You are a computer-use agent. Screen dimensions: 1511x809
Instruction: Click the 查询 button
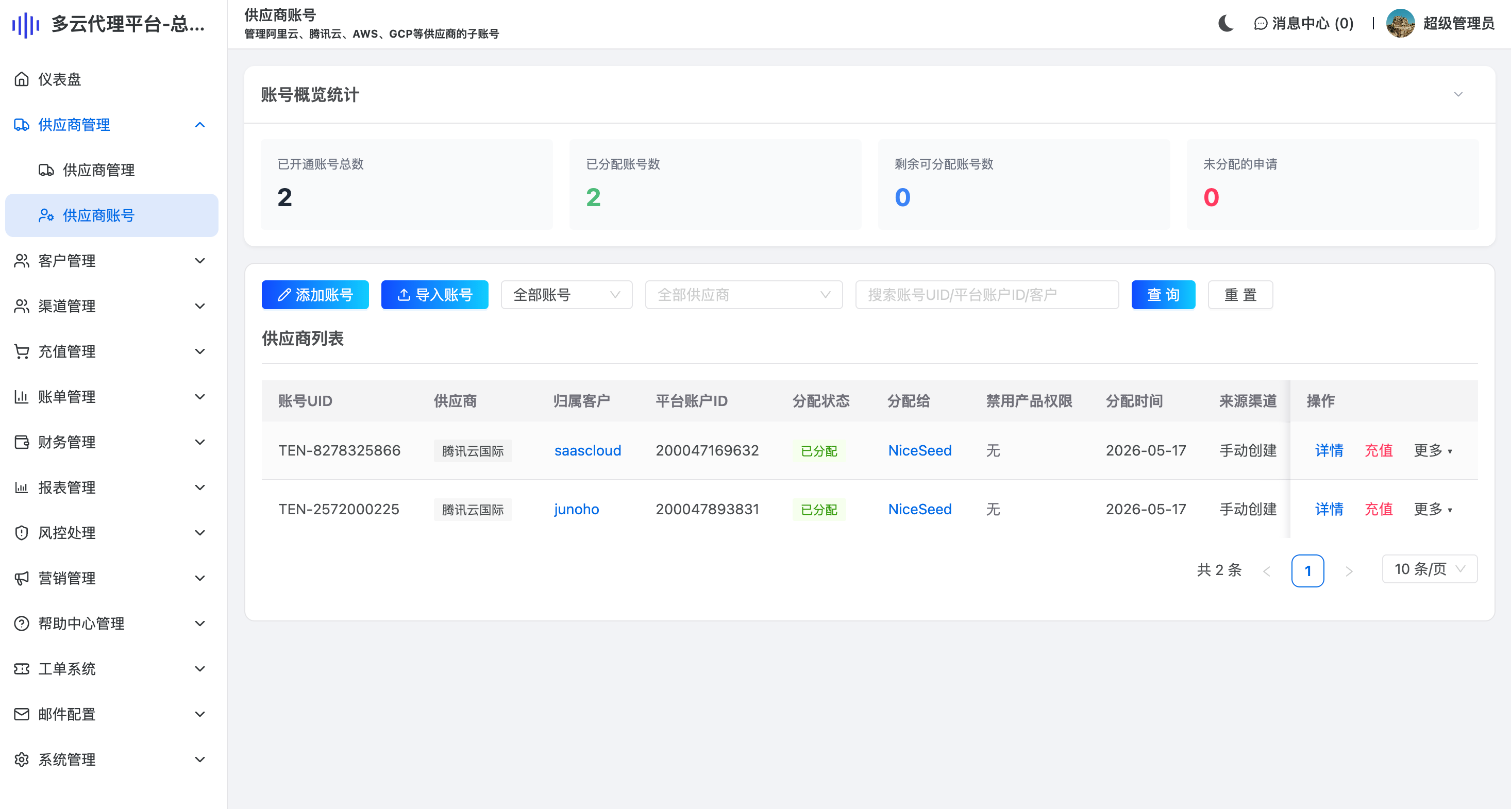(1163, 295)
